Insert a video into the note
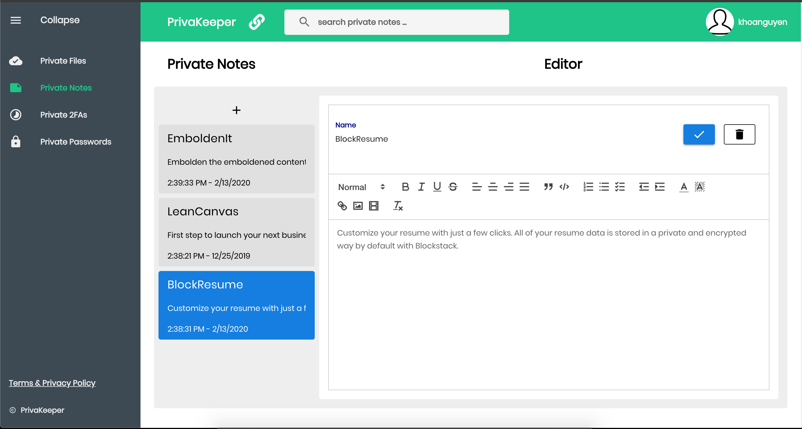This screenshot has height=429, width=802. [x=374, y=206]
